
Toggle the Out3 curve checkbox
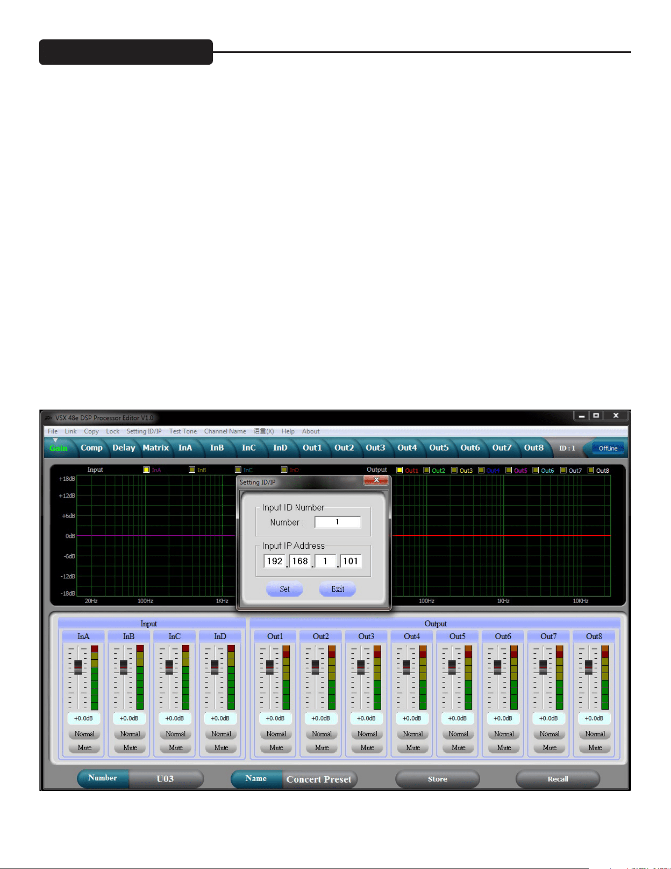pyautogui.click(x=454, y=470)
